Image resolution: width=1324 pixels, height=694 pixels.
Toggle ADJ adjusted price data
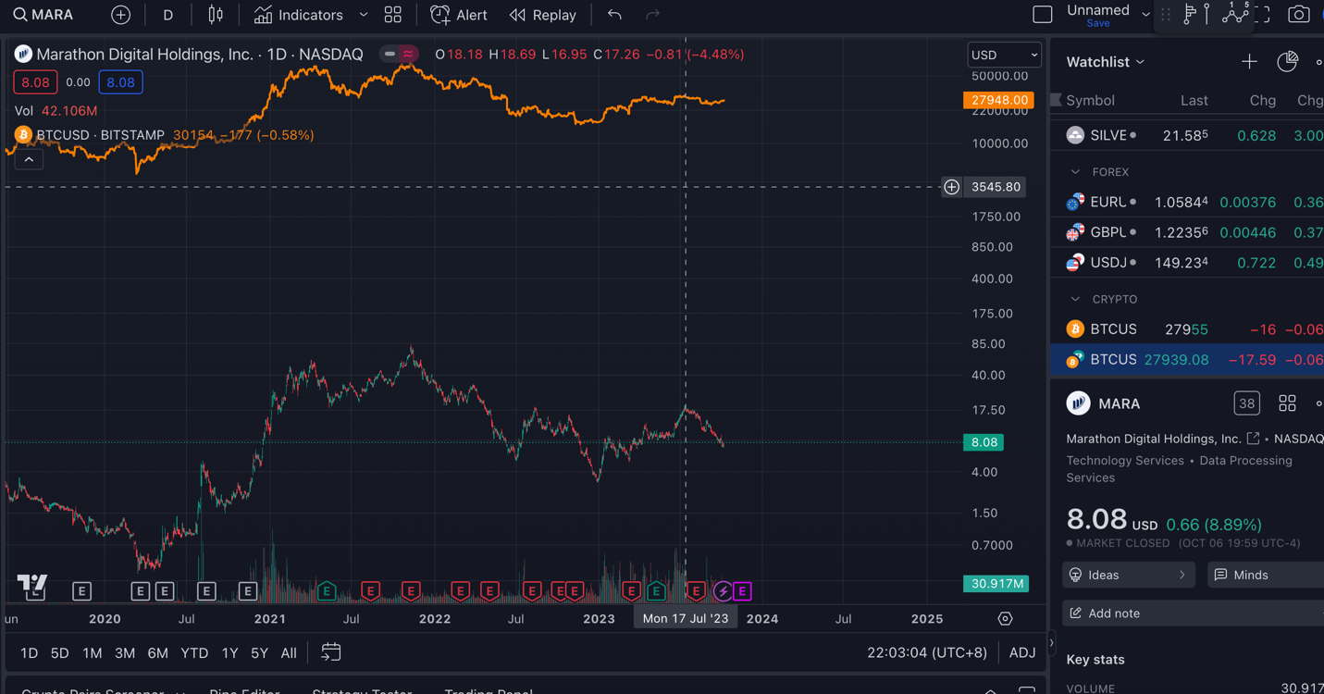[x=1021, y=652]
